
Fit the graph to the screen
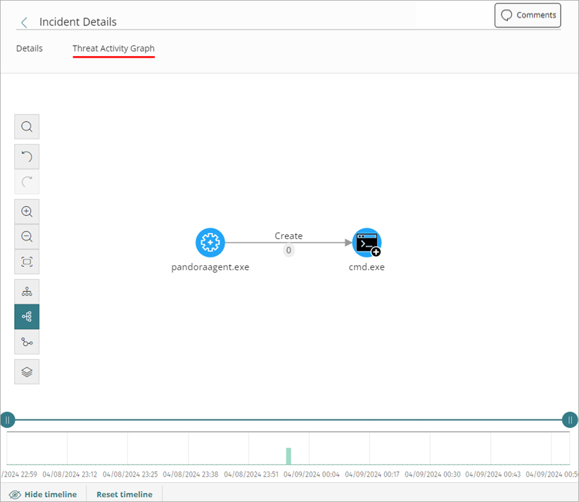pyautogui.click(x=27, y=262)
